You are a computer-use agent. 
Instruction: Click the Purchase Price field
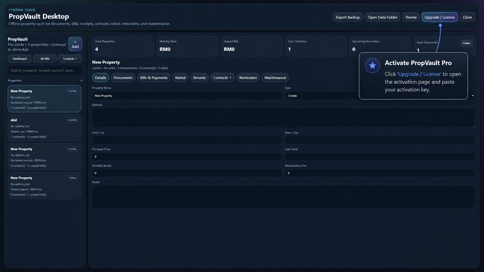pyautogui.click(x=187, y=156)
